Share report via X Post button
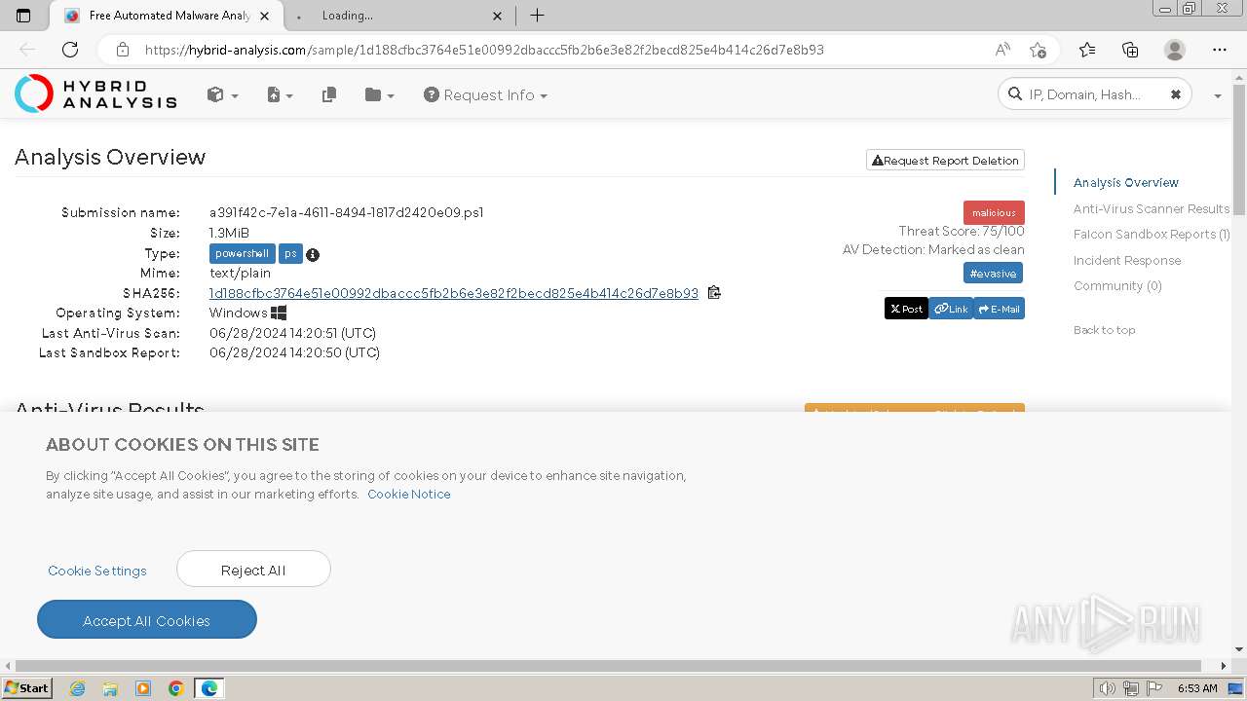 pos(906,309)
